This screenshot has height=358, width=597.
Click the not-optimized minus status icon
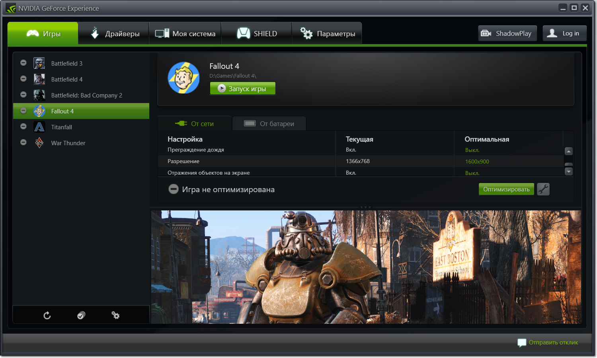click(x=174, y=189)
